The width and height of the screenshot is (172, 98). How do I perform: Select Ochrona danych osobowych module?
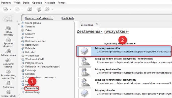click(41, 78)
